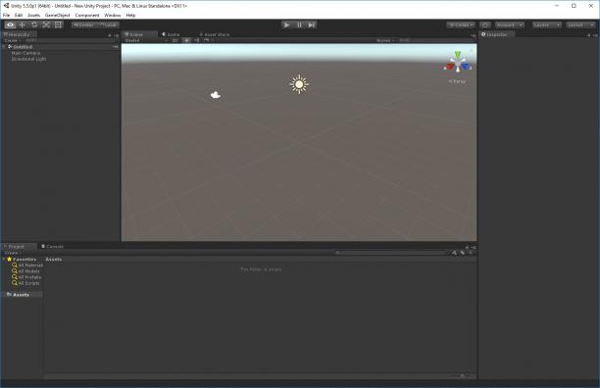Open the Edit menu
600x388 pixels.
click(x=19, y=16)
